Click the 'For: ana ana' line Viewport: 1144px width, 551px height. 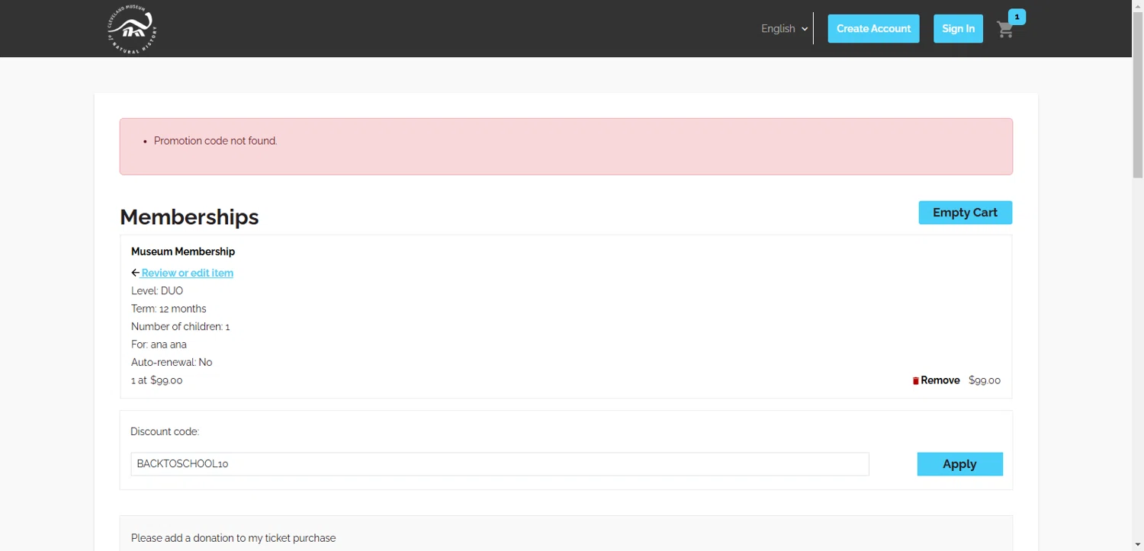click(x=159, y=344)
